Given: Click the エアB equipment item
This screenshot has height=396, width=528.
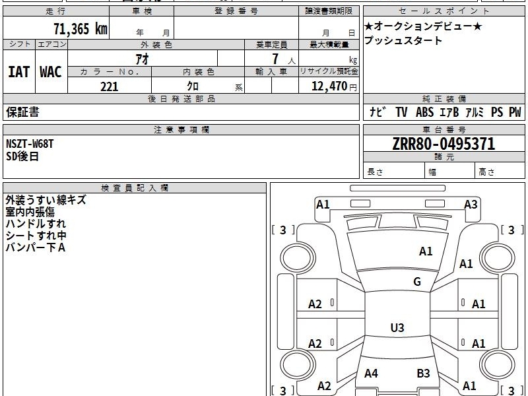Looking at the screenshot, I should pyautogui.click(x=449, y=112).
